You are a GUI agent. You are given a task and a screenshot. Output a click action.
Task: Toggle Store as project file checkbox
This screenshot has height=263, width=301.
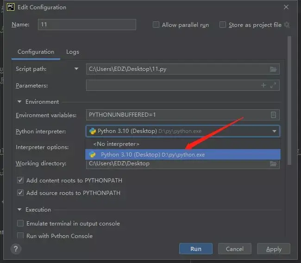tap(222, 25)
